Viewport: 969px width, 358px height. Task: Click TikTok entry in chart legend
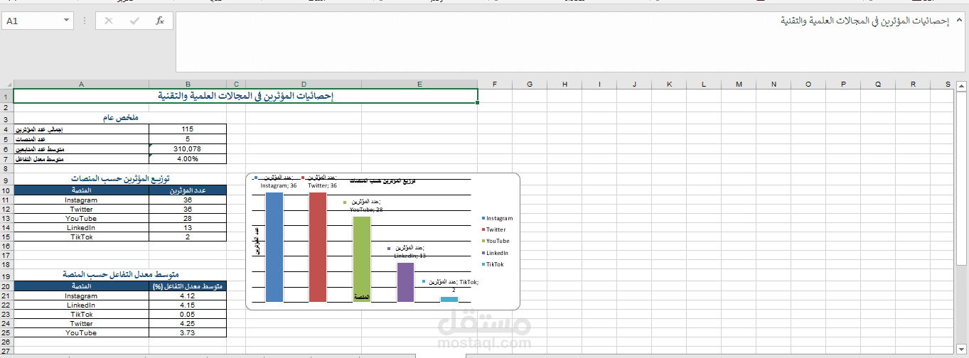(493, 264)
